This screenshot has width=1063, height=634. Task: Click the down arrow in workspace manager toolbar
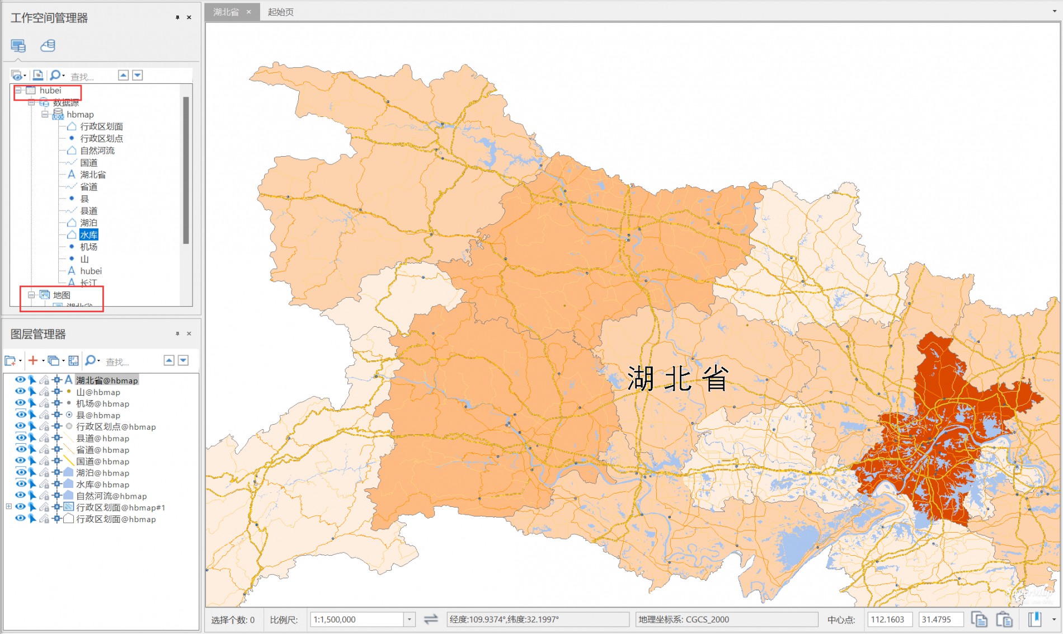pyautogui.click(x=138, y=75)
